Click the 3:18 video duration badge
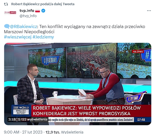Viewport: 152px width, 134px height. [x=12, y=119]
